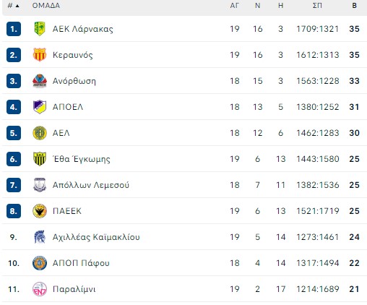
Task: Open the Παραλίμνι team name link
Action: [74, 289]
